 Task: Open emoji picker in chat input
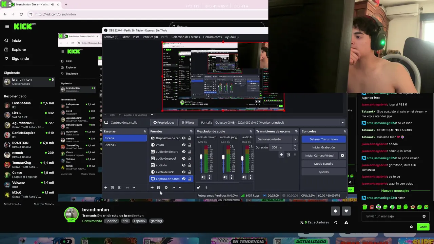pyautogui.click(x=424, y=216)
